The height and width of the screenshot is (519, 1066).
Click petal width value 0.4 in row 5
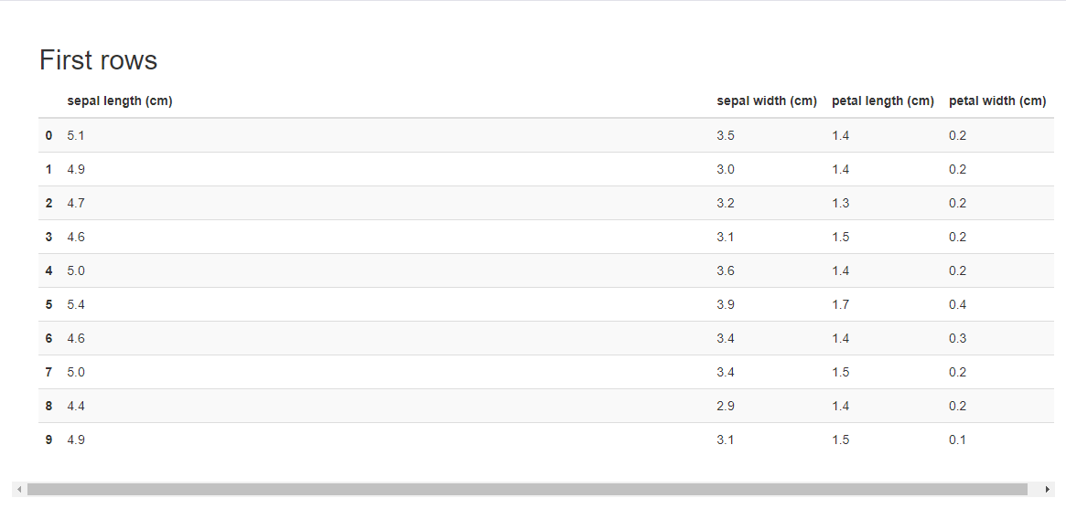tap(957, 304)
